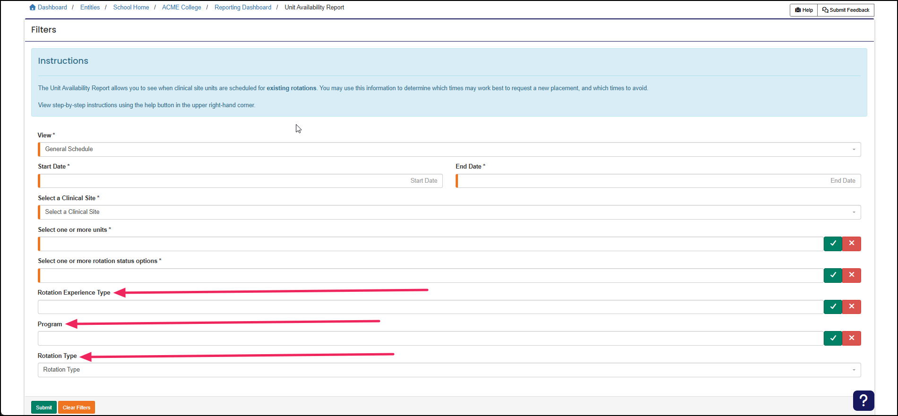Expand the Select a Clinical Site dropdown

coord(449,212)
